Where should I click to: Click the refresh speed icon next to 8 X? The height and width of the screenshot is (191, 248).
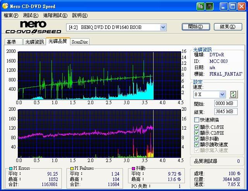pos(233,94)
